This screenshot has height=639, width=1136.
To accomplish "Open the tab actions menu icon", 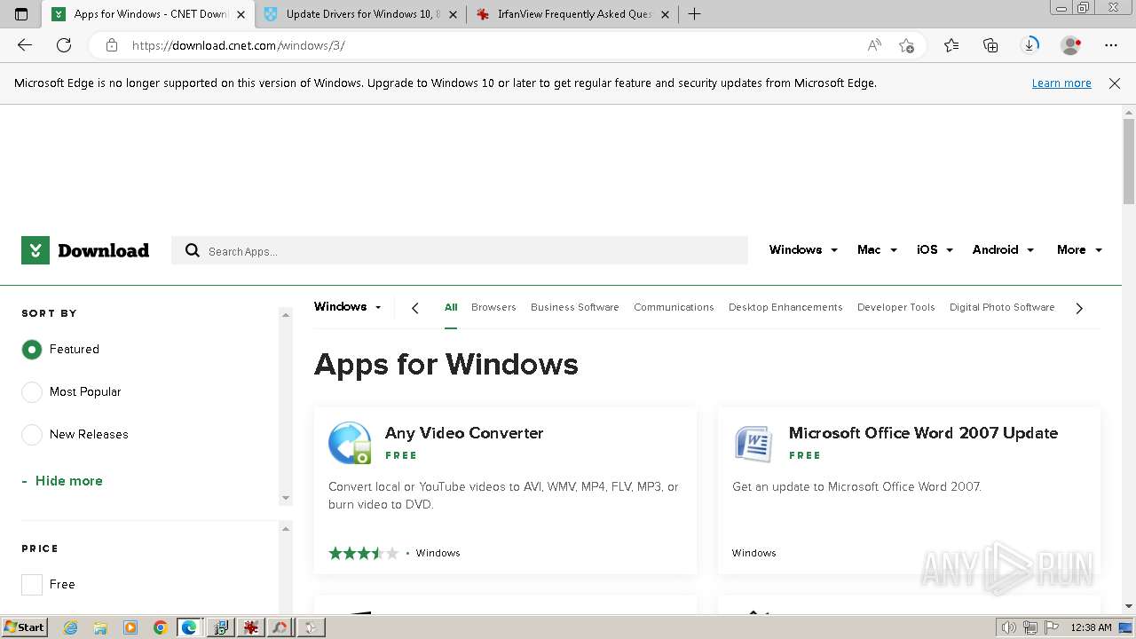I will point(21,14).
